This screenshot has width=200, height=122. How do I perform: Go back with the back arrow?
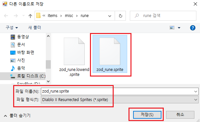pos(6,16)
